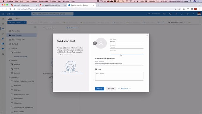Discard the new contact

[x=111, y=89]
